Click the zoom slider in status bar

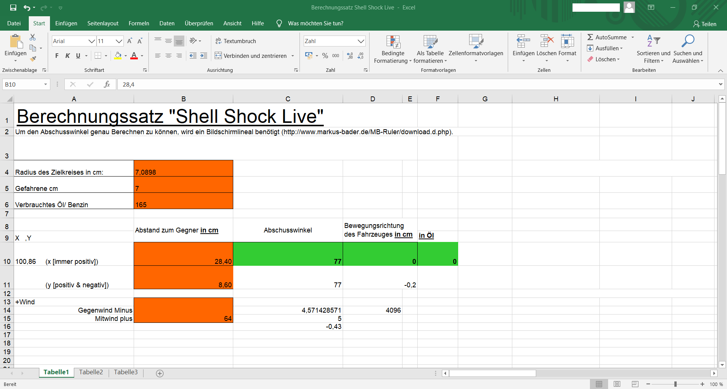[x=675, y=384]
